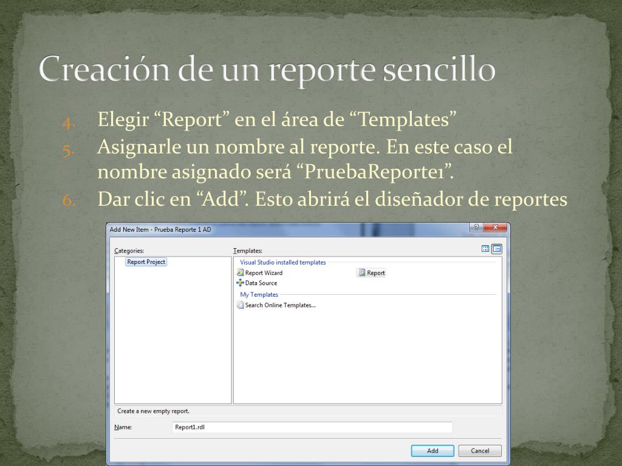Switch templates to large icons view
The image size is (622, 466).
coord(485,249)
